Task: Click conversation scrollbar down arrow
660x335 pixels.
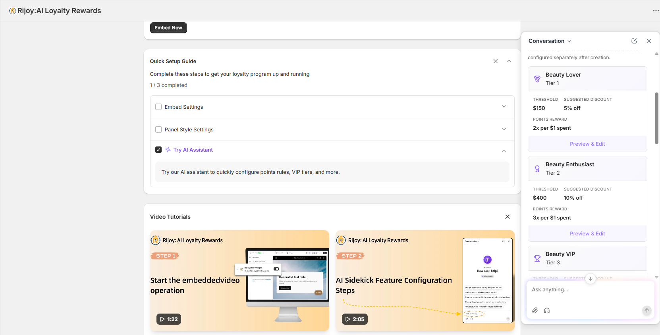Action: pos(656,277)
